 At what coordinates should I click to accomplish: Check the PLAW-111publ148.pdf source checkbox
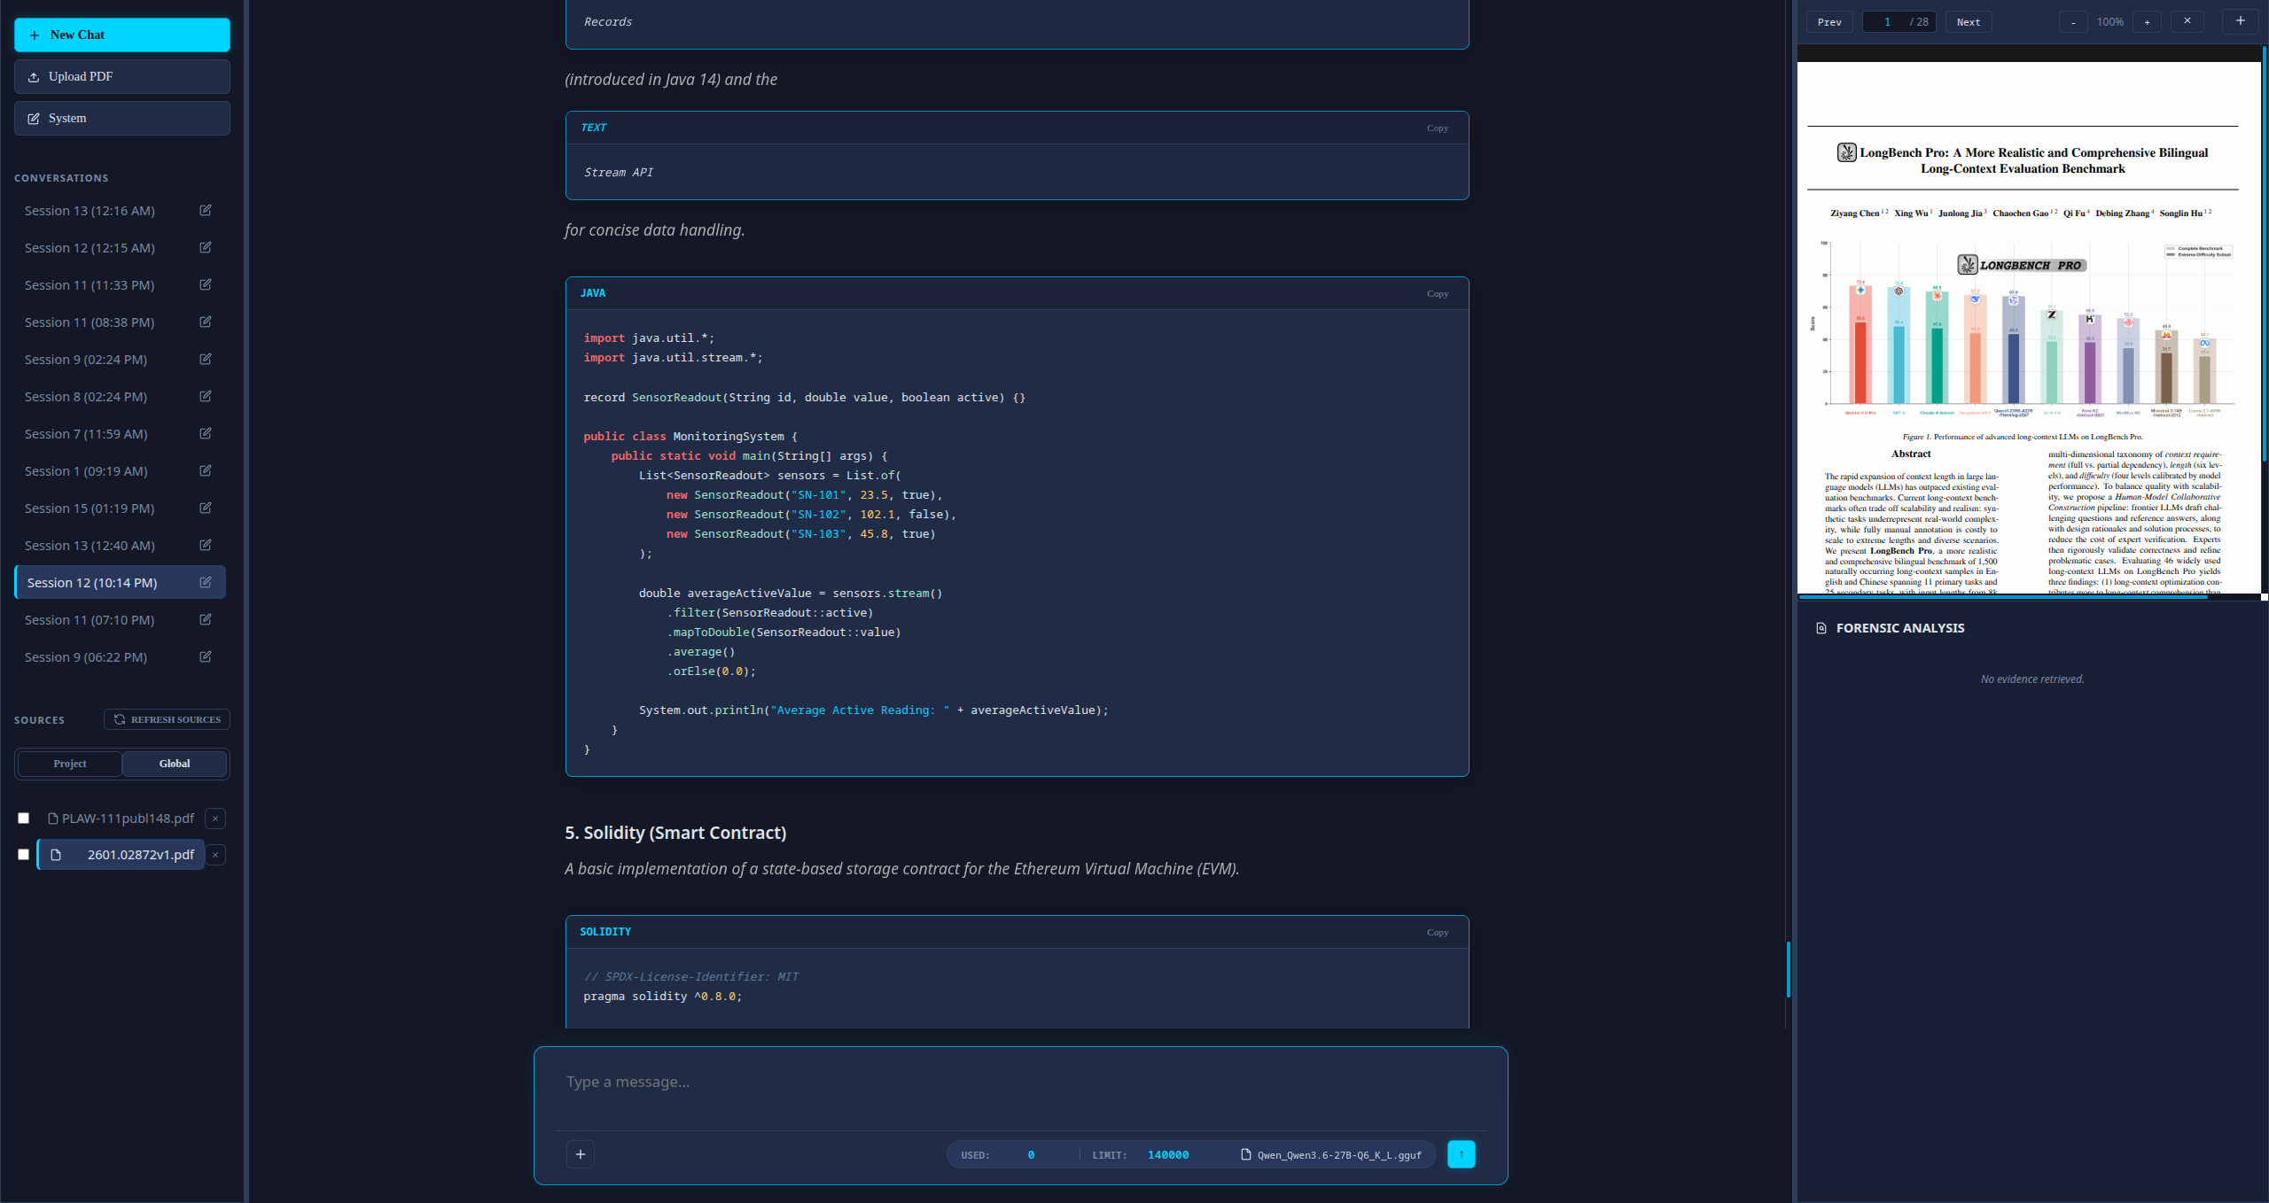[x=24, y=819]
